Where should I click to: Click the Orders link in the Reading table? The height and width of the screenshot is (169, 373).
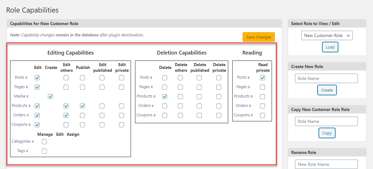(241, 105)
